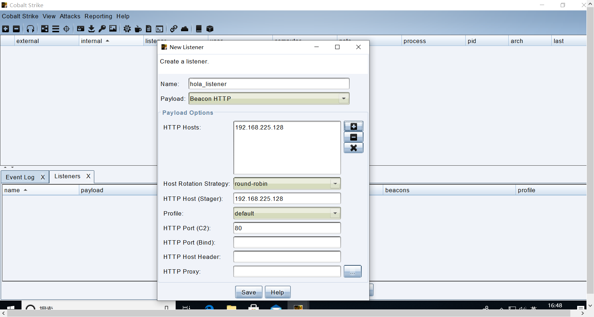Viewport: 594px width, 317px height.
Task: Manage web server with cloud icon
Action: tap(185, 29)
